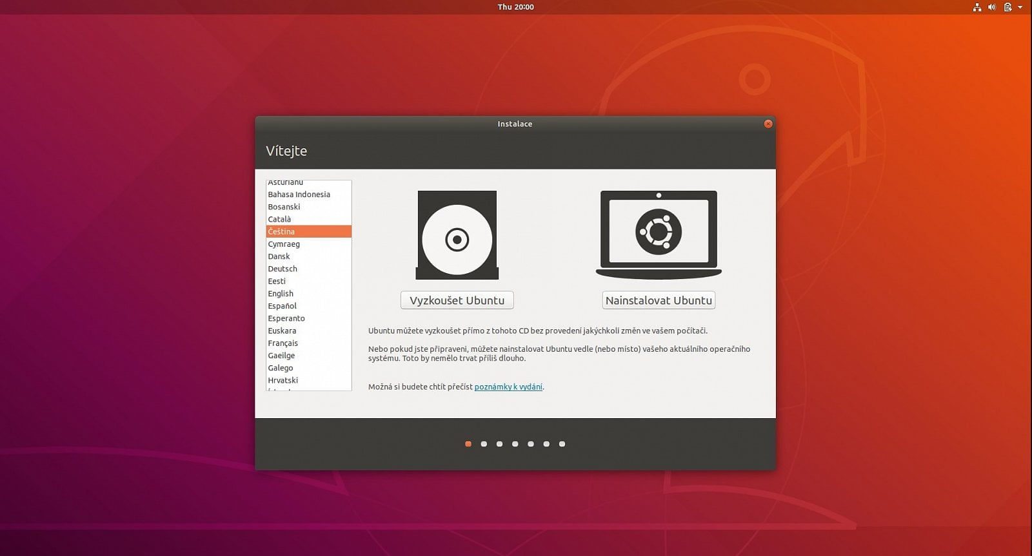
Task: Click the Nainstalovat Ubuntu button
Action: click(x=659, y=300)
